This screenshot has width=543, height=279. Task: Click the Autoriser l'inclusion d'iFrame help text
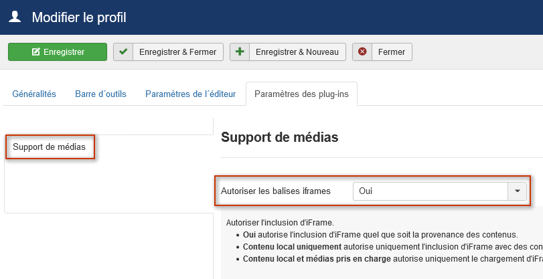[280, 222]
